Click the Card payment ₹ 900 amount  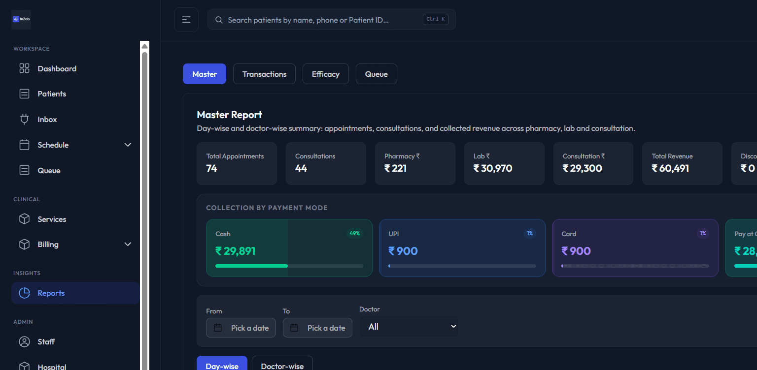tap(576, 251)
